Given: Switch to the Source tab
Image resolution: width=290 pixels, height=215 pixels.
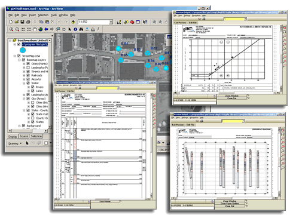Looking at the screenshot, I should pyautogui.click(x=24, y=136).
